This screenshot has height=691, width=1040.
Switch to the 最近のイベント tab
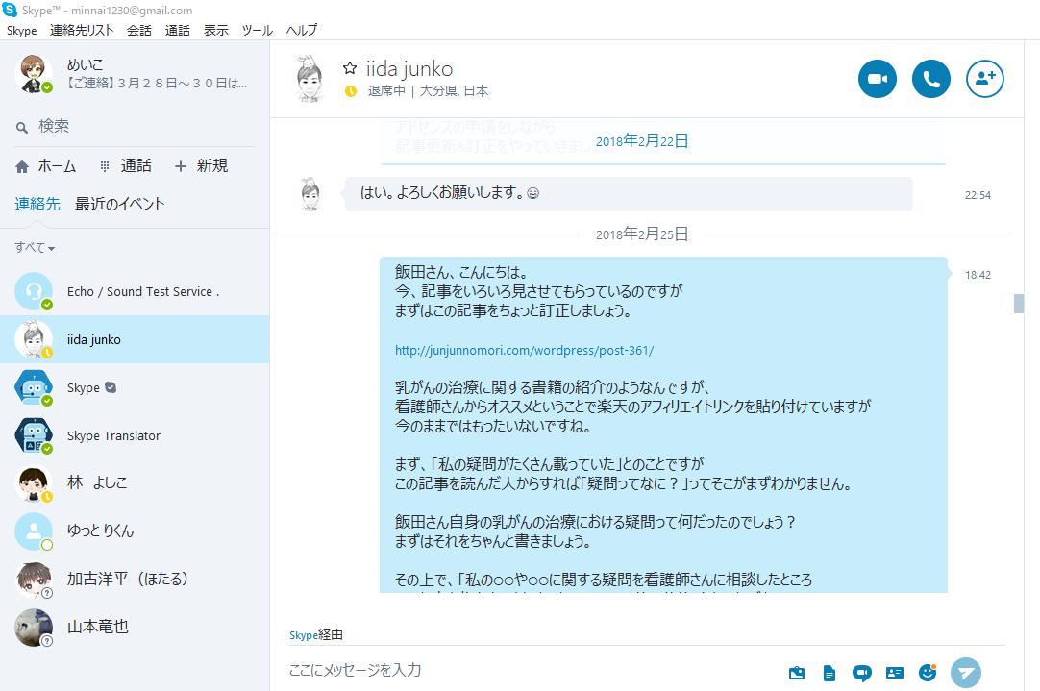click(x=120, y=204)
